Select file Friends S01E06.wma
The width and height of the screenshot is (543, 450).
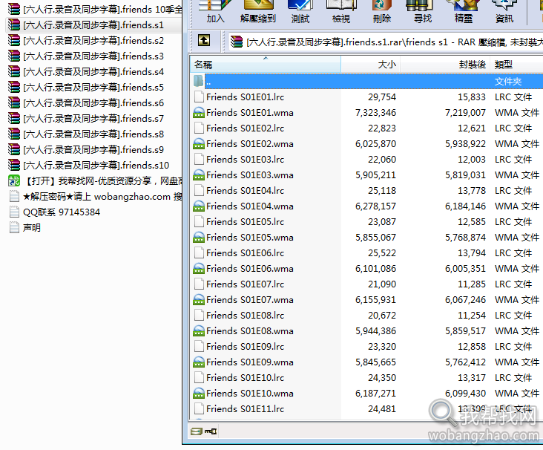(x=250, y=269)
